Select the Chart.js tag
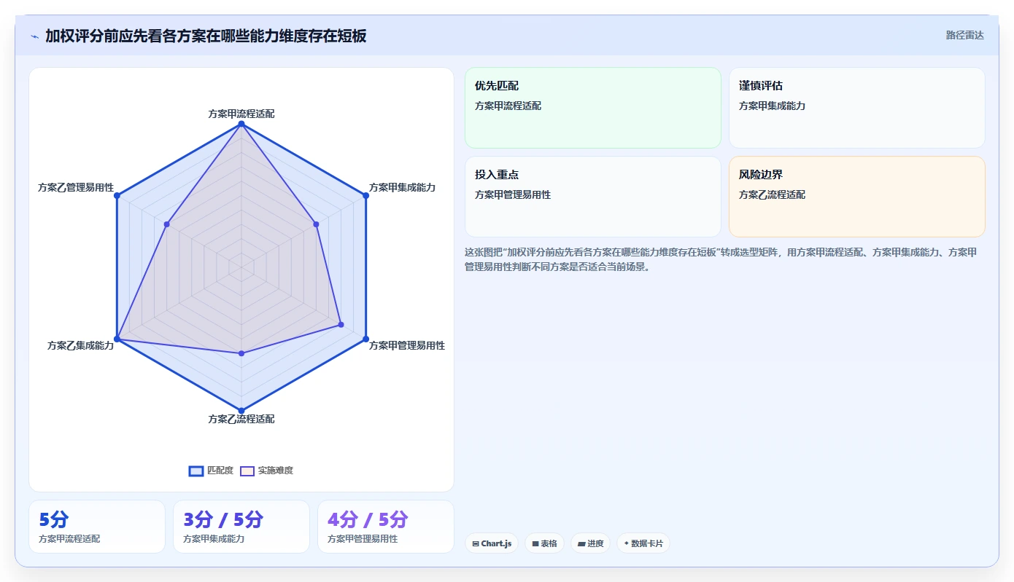 click(492, 543)
